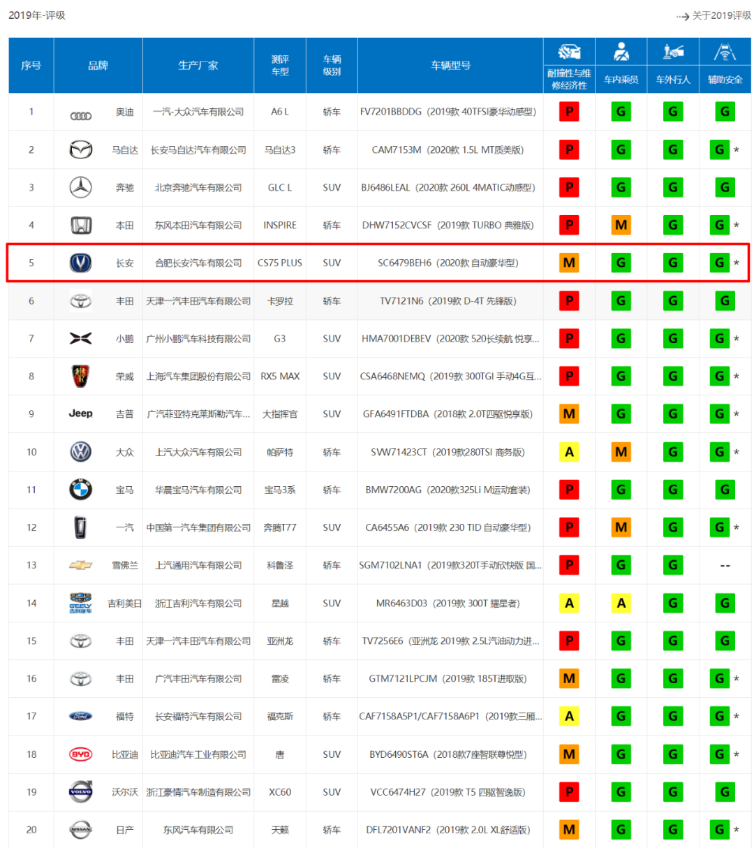The image size is (754, 848).
Task: Click the Roewe logo in row 8
Action: click(x=81, y=377)
